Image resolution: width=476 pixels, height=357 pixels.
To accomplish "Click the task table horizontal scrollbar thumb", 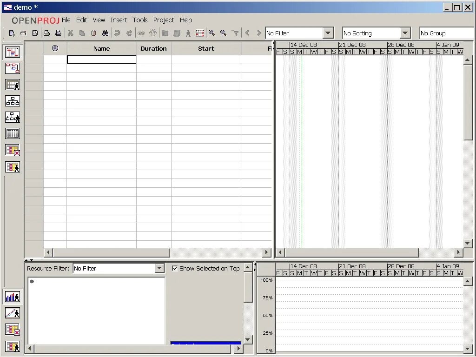I will coord(112,252).
